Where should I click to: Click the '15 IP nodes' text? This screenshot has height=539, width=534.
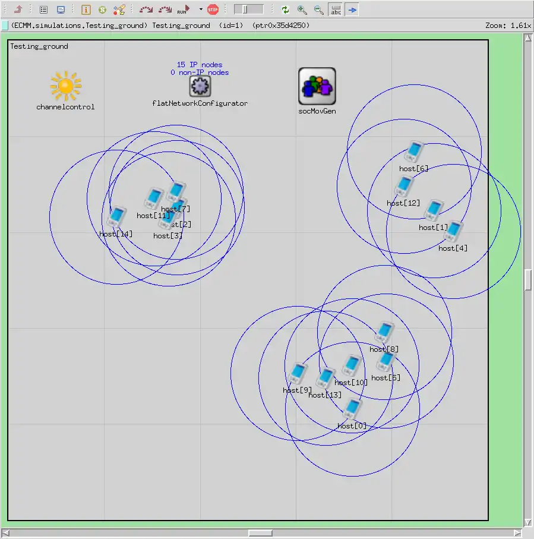coord(200,65)
